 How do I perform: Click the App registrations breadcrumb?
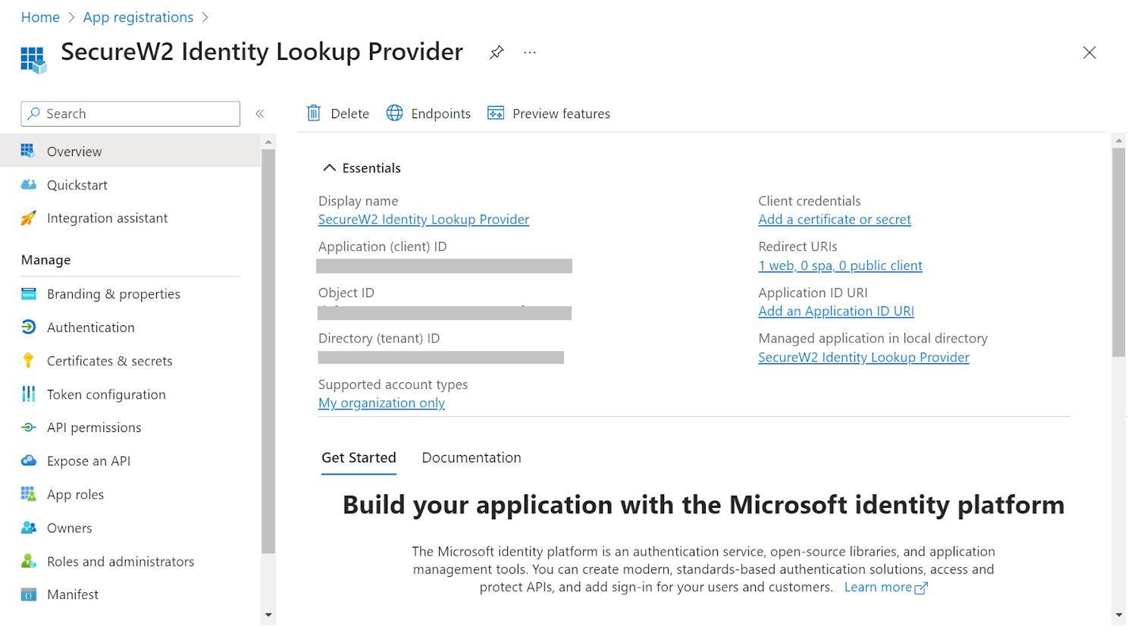pyautogui.click(x=138, y=17)
